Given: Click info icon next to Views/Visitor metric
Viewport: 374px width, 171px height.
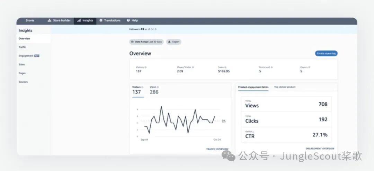Looking at the screenshot, I should [193, 67].
